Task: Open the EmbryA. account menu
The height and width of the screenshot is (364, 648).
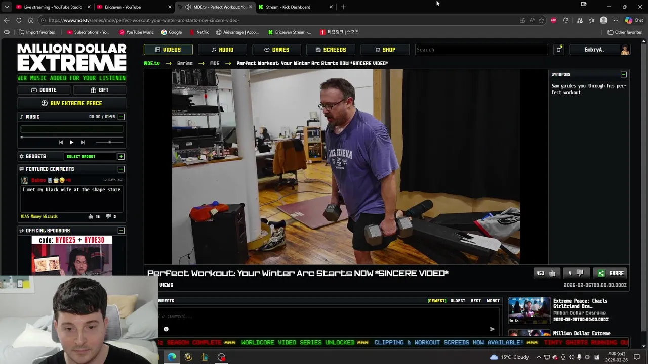Action: point(599,50)
